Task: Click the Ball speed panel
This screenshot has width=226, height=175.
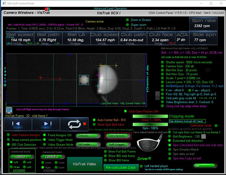Action: (20, 38)
